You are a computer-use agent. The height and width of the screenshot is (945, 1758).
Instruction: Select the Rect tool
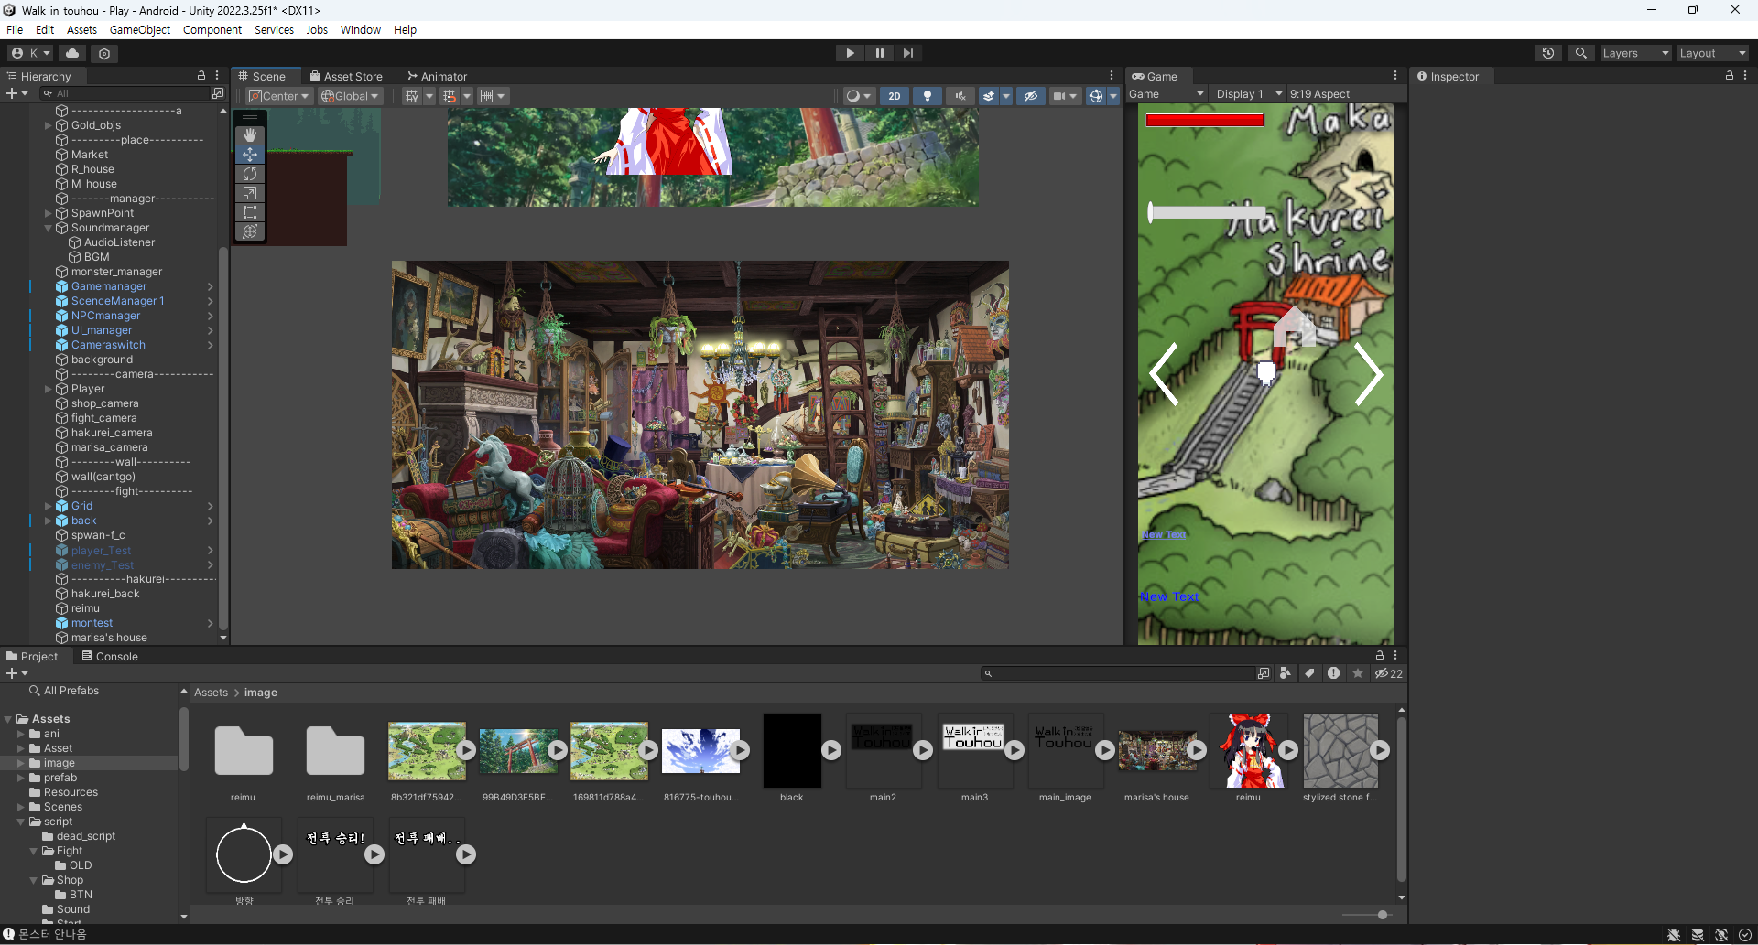pos(250,212)
